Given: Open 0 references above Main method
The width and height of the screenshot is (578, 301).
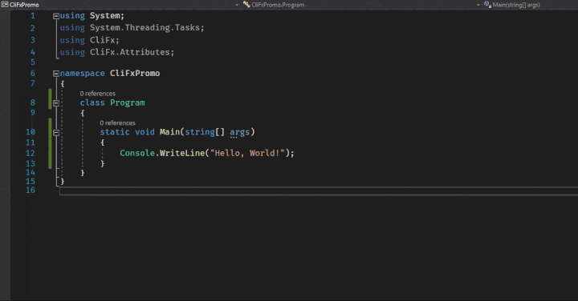Looking at the screenshot, I should point(117,123).
